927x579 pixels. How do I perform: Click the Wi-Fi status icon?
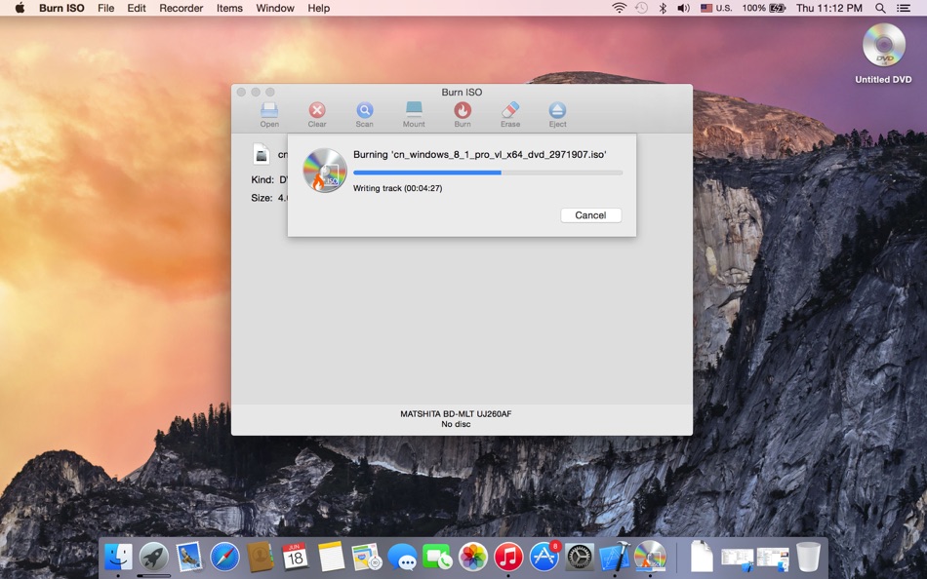tap(619, 8)
